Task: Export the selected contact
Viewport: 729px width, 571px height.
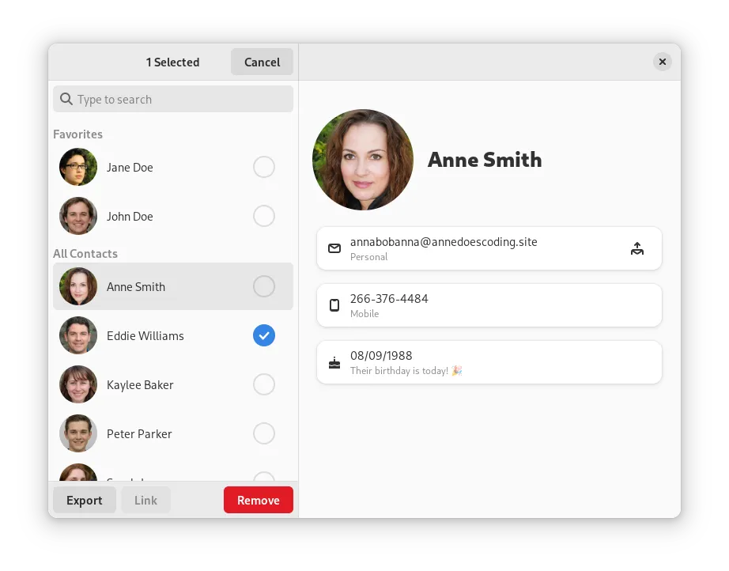Action: (85, 500)
